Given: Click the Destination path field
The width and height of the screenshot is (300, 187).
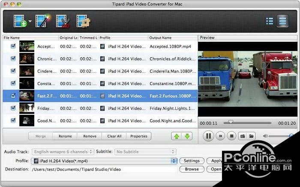Looking at the screenshot, I should [x=105, y=169].
